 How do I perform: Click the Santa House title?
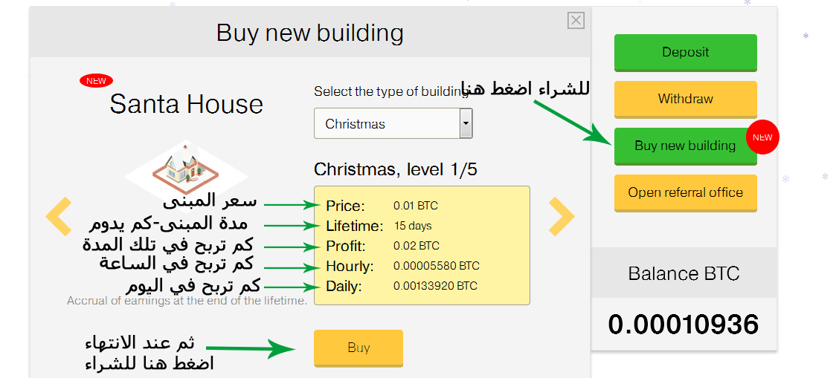pyautogui.click(x=186, y=105)
